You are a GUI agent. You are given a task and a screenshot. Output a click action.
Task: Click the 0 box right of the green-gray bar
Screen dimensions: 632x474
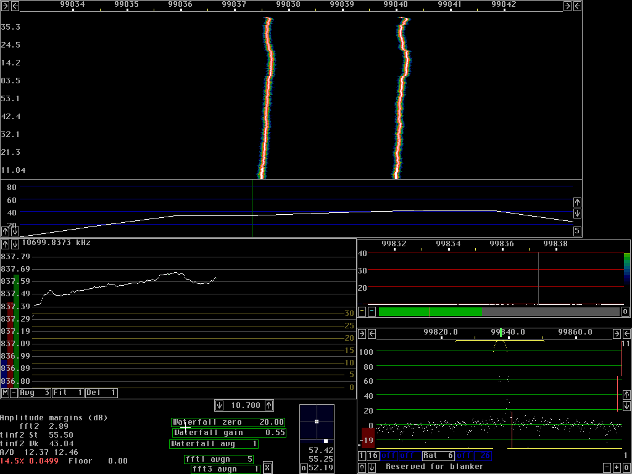point(625,312)
